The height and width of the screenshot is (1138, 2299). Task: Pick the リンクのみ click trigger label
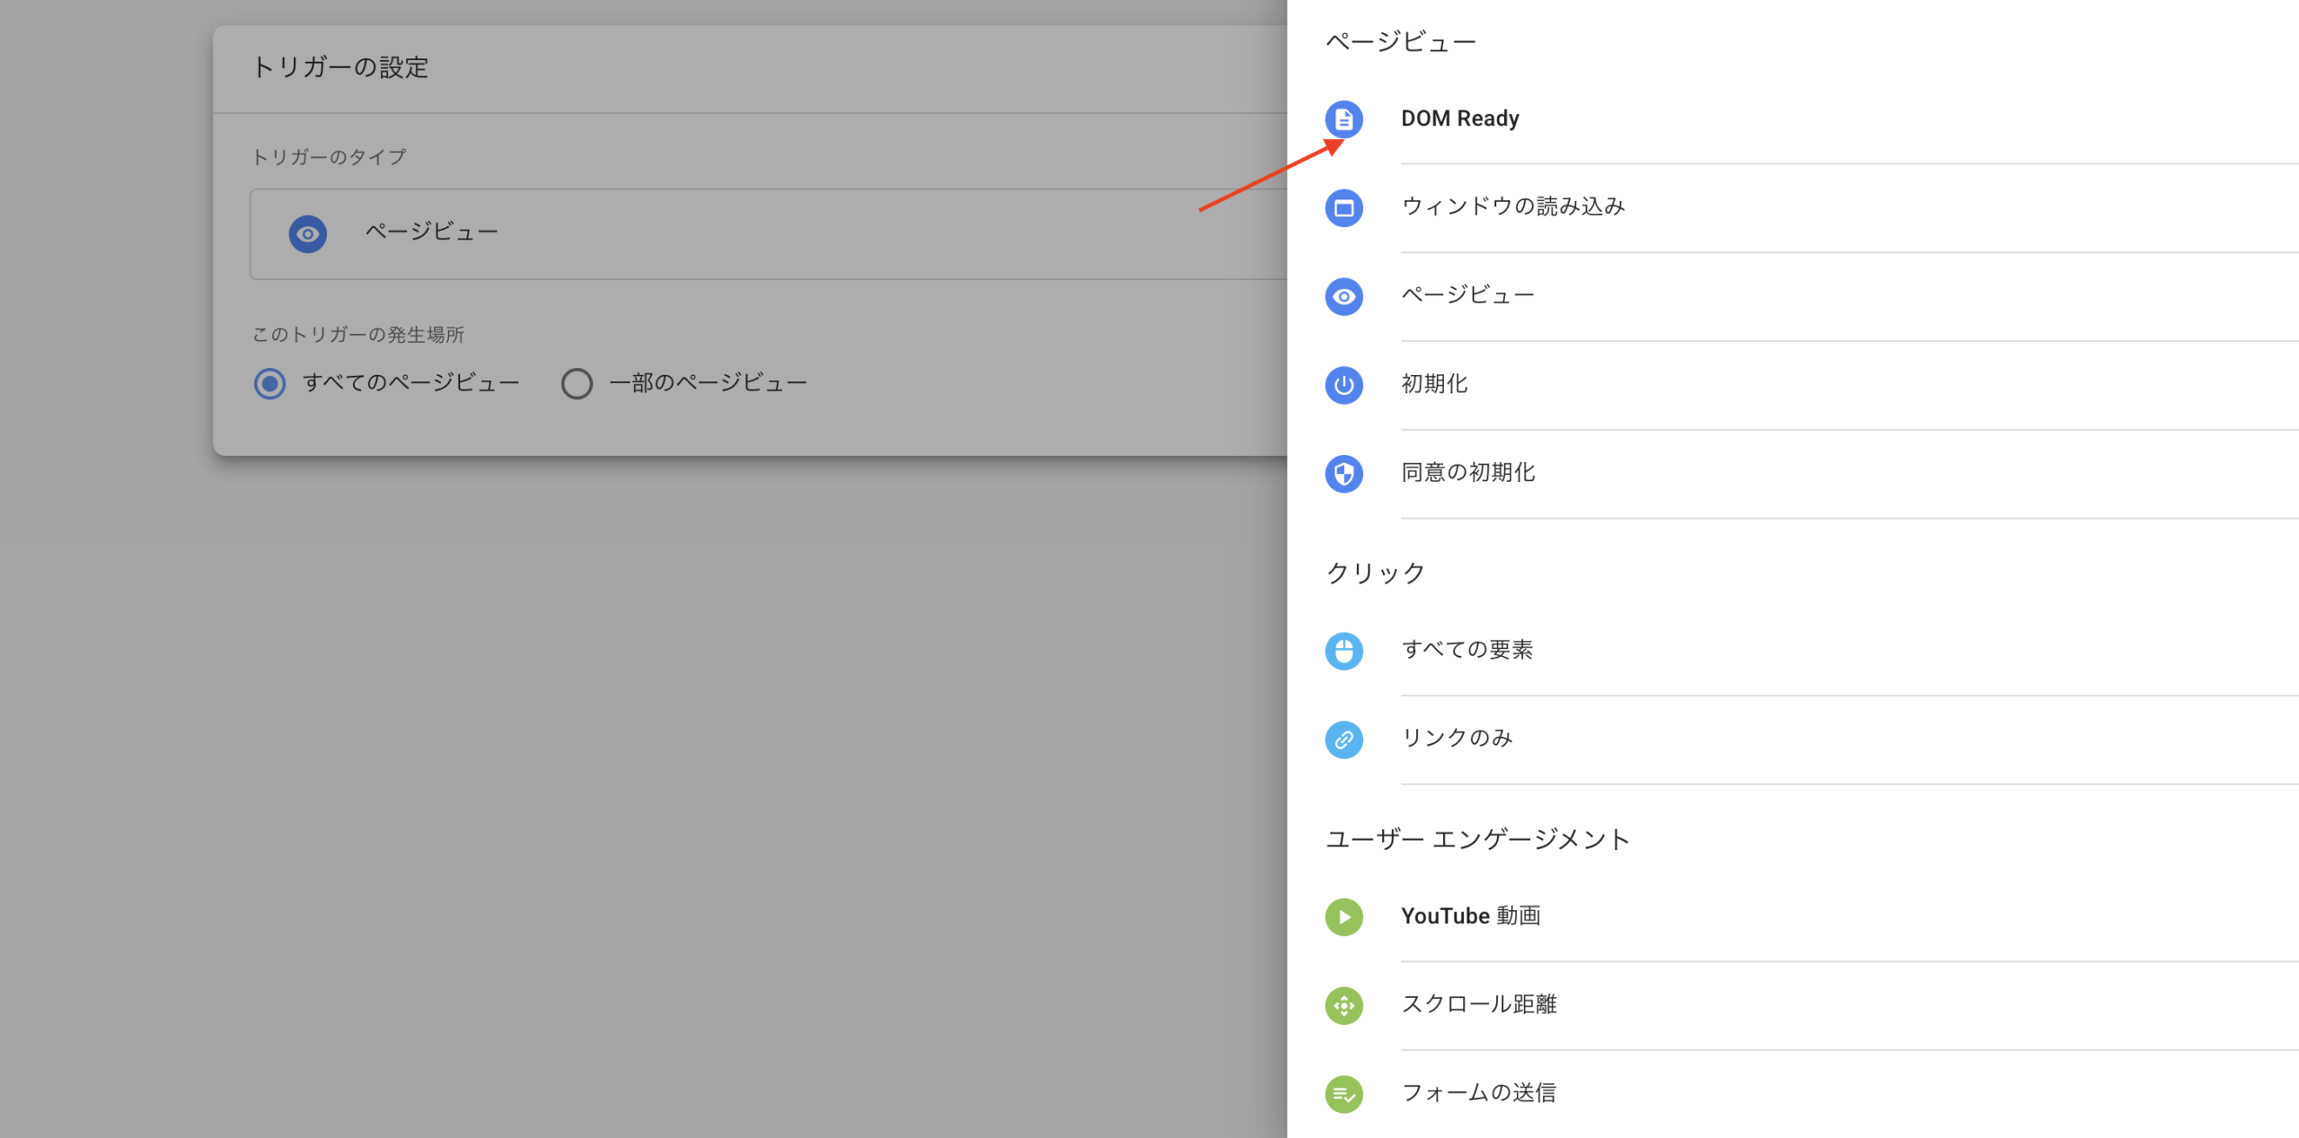coord(1457,739)
